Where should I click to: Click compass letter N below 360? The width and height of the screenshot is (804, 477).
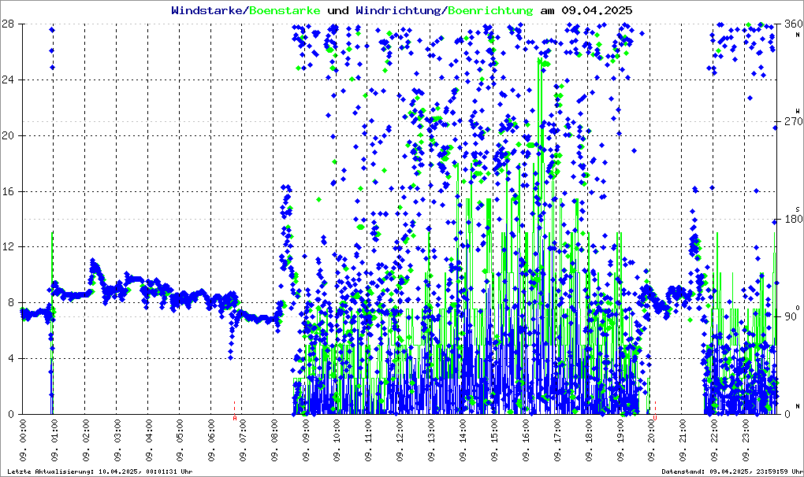[798, 35]
